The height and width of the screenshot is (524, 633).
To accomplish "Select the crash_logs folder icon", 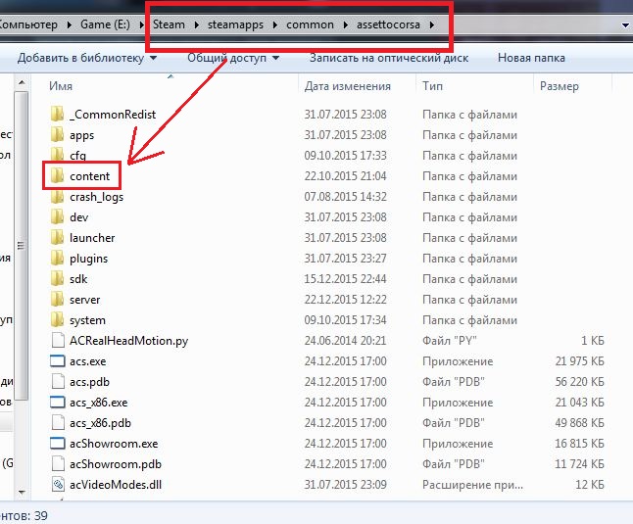I will pyautogui.click(x=58, y=197).
